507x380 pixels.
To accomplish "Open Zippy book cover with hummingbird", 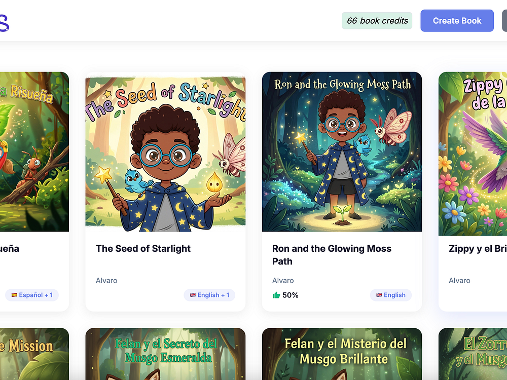I will tap(473, 154).
